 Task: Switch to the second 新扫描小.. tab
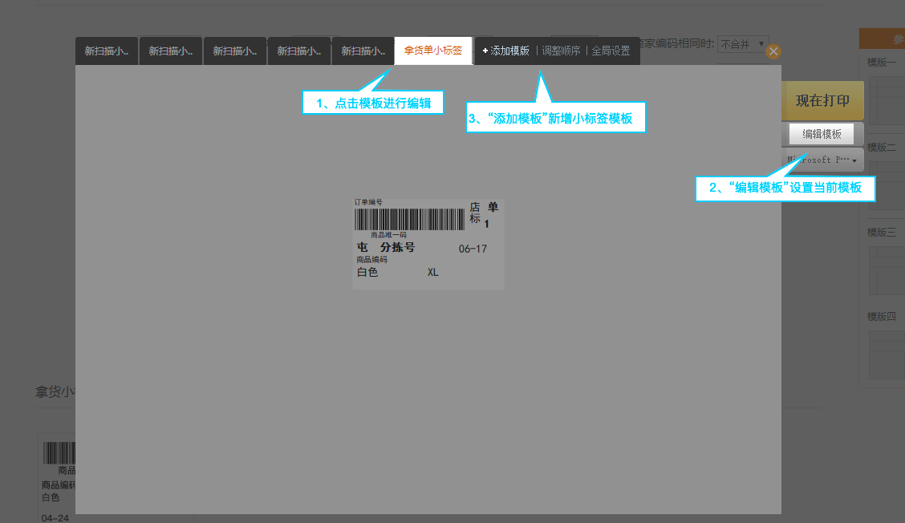170,51
